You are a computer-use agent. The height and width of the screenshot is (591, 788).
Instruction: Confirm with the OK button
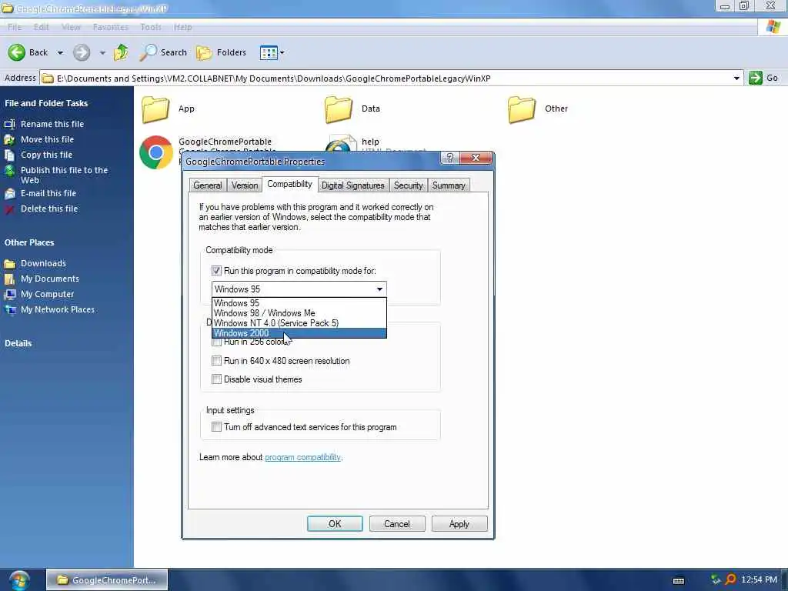(x=335, y=523)
